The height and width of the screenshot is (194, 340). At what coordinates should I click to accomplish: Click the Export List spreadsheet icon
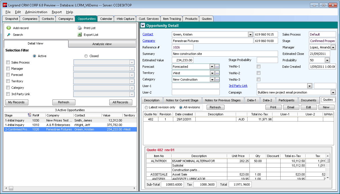(80, 35)
